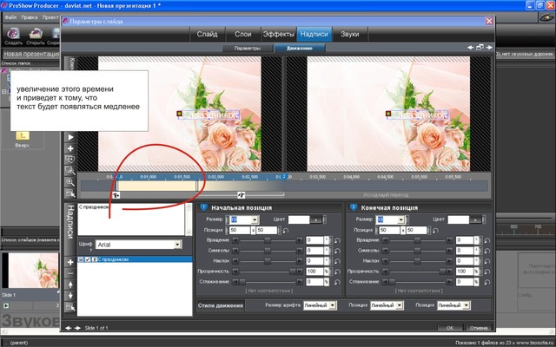Reset Сглаживание in Конечная позиция
556x347 pixels.
(x=486, y=282)
